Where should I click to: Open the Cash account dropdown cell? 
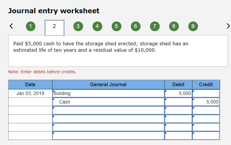point(108,102)
